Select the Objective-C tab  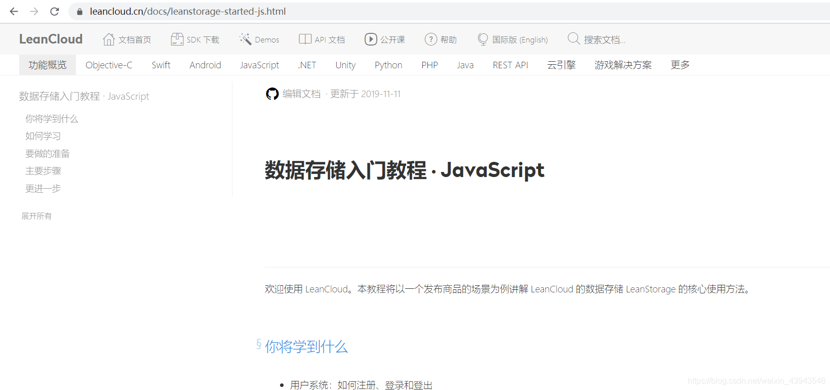109,65
